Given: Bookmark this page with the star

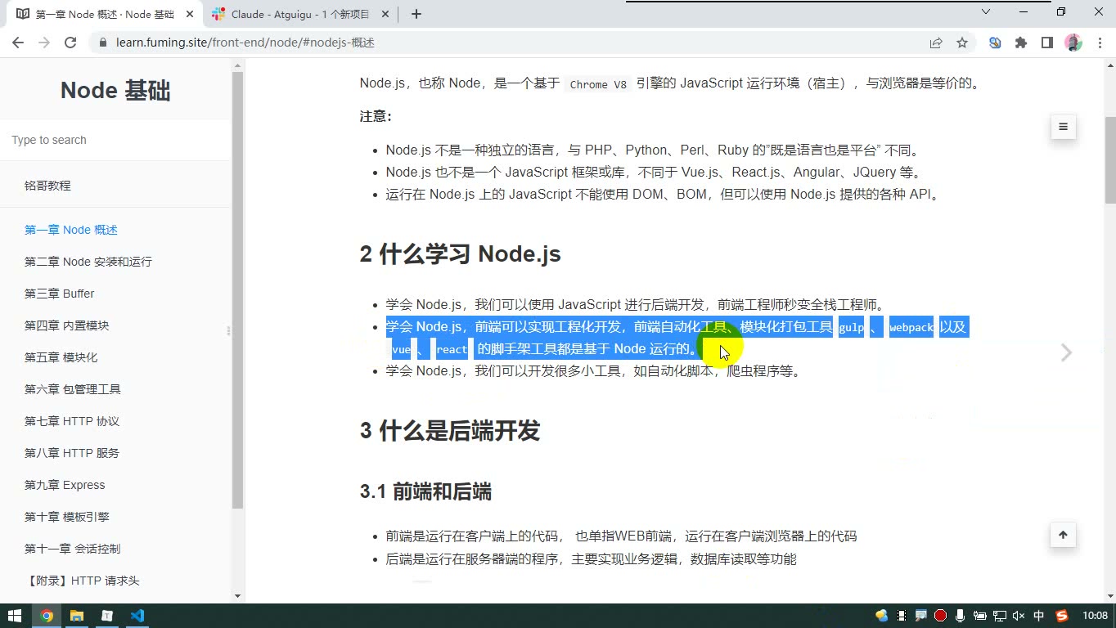Looking at the screenshot, I should [962, 43].
